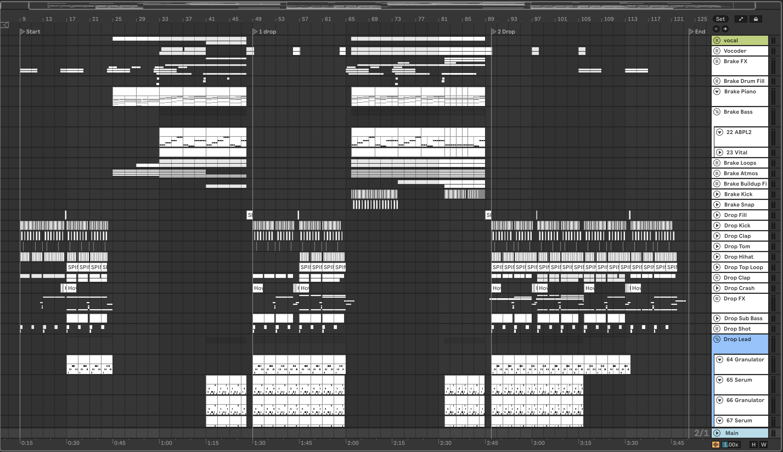The image size is (783, 452).
Task: Unfold the Drop Crash track arrow
Action: (x=717, y=288)
